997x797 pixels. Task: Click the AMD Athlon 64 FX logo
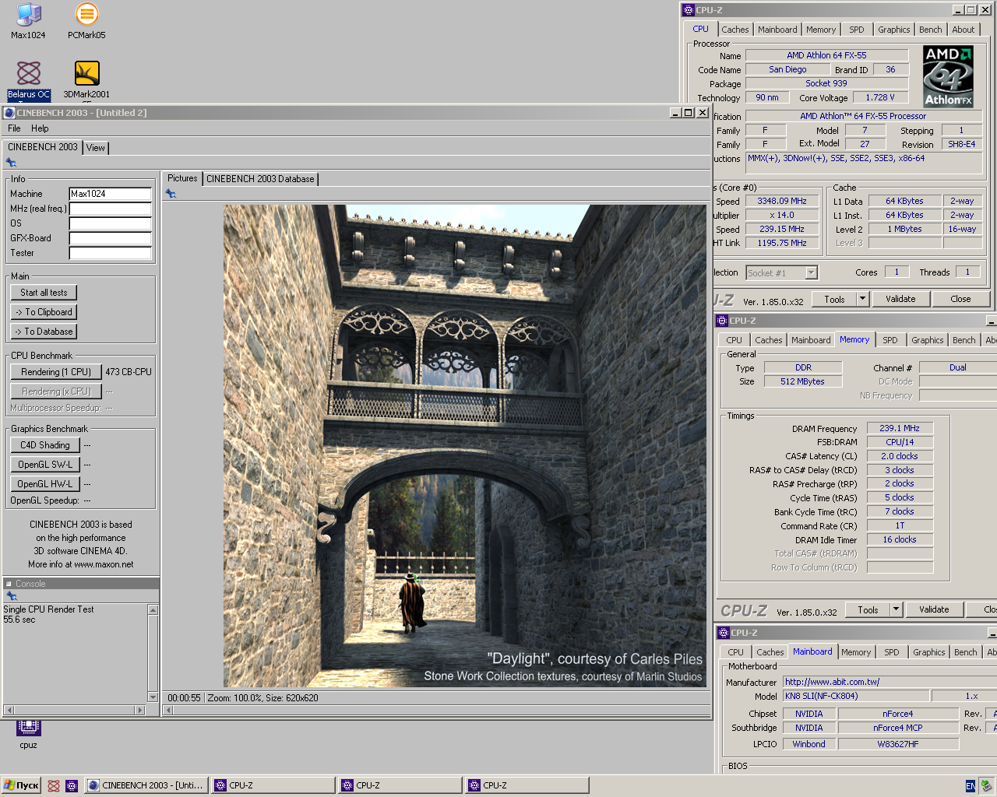point(948,76)
